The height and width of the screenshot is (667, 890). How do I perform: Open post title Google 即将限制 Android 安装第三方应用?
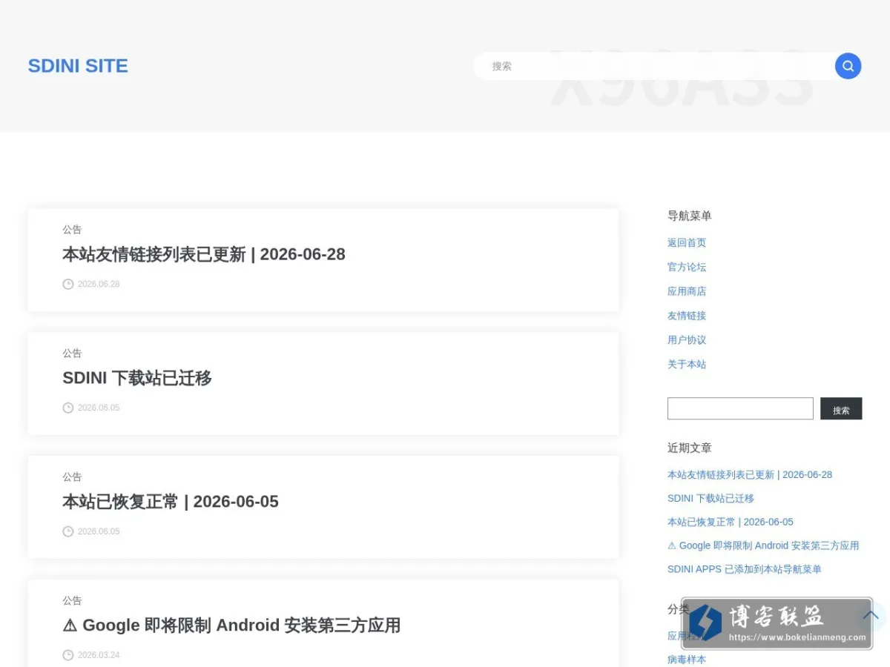pos(231,625)
